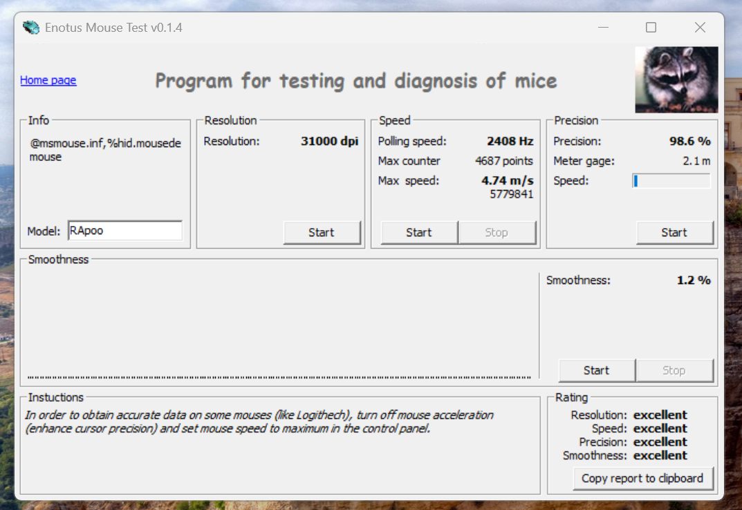Click the 'Meter gage:' label
Viewport: 742px width, 510px height.
pos(584,161)
